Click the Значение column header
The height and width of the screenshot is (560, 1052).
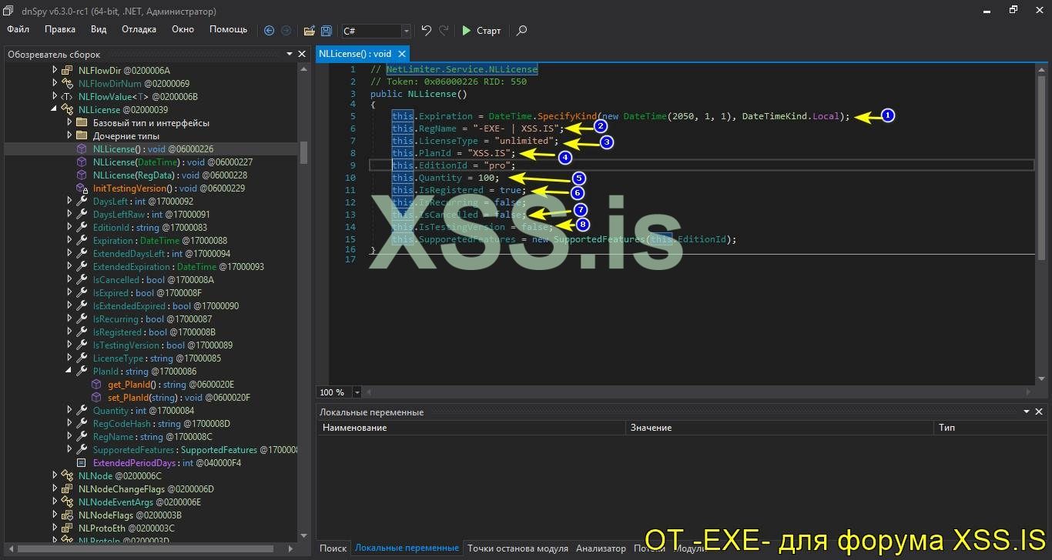point(778,427)
